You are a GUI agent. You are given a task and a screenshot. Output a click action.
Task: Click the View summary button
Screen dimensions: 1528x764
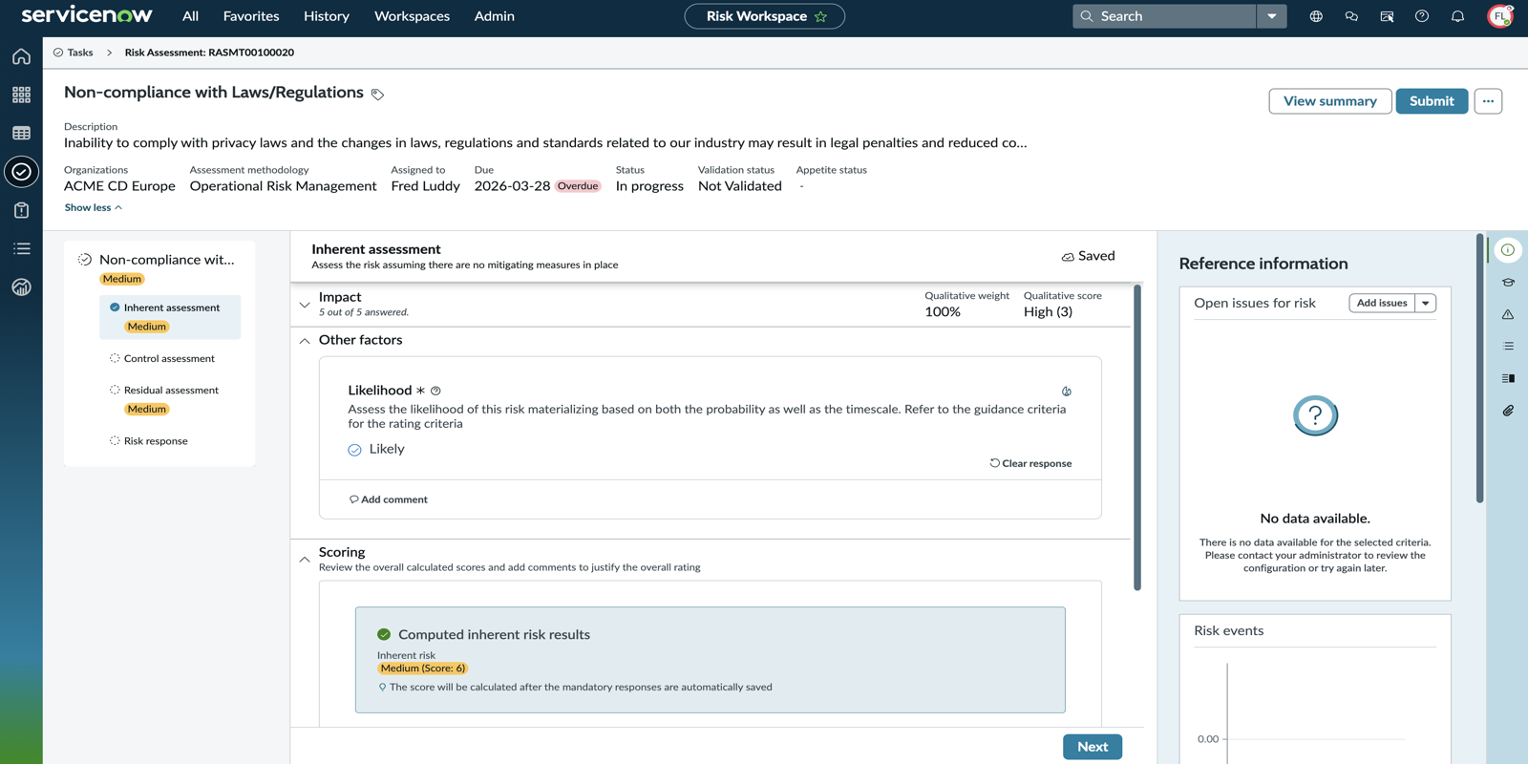click(x=1329, y=101)
